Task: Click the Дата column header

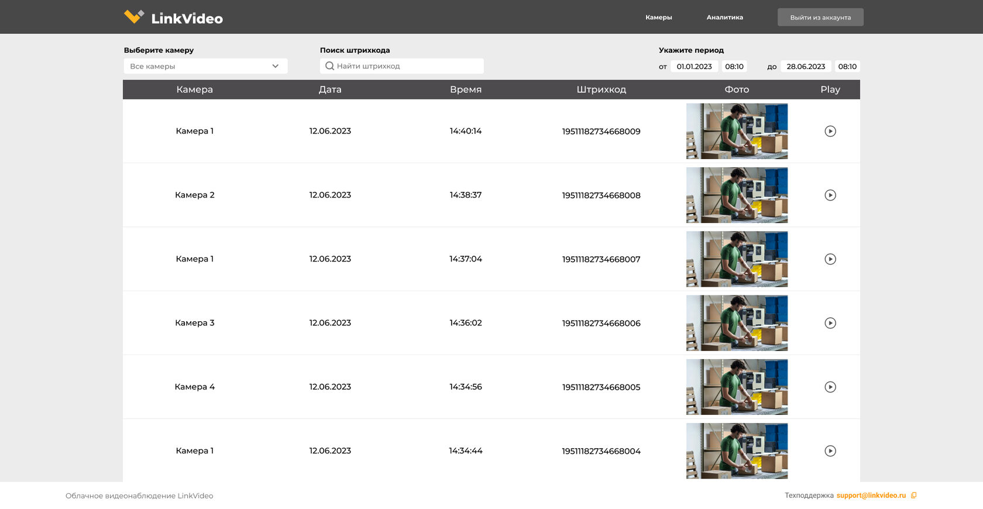Action: (x=330, y=90)
